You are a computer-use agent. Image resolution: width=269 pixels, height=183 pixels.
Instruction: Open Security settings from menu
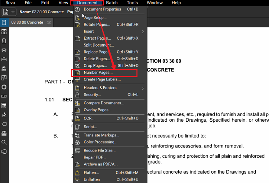110,95
